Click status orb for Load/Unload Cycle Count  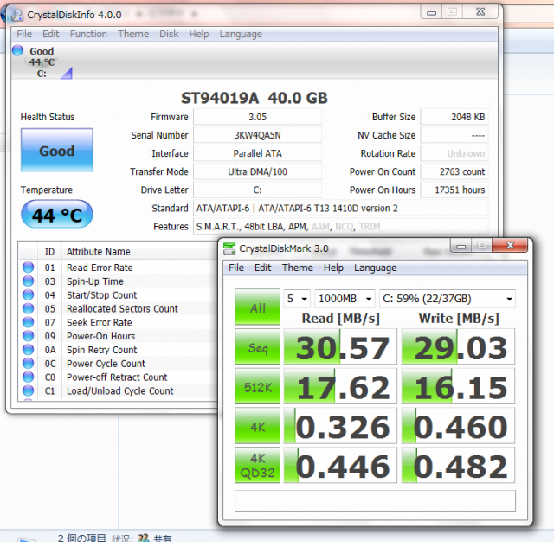pyautogui.click(x=29, y=390)
